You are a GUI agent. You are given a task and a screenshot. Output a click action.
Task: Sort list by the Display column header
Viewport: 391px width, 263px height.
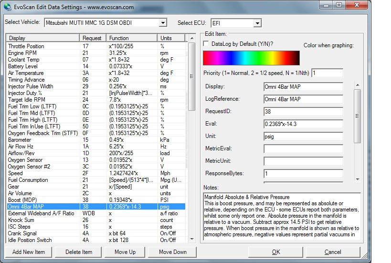point(42,38)
